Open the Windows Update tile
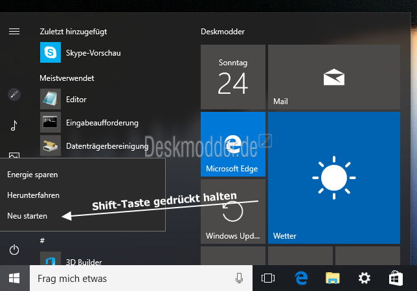Screen dimensions: 417x291 coord(233,211)
